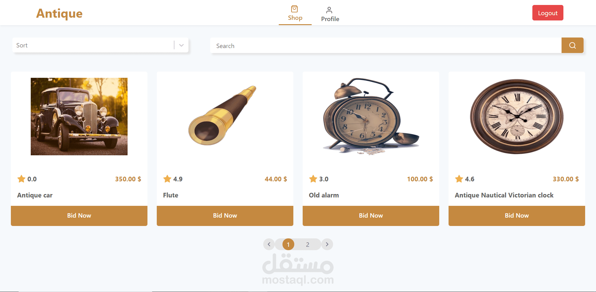This screenshot has height=292, width=596.
Task: Select the Shop tab
Action: [295, 14]
